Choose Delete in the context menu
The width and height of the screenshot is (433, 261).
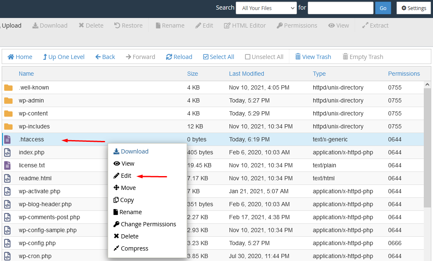(126, 236)
